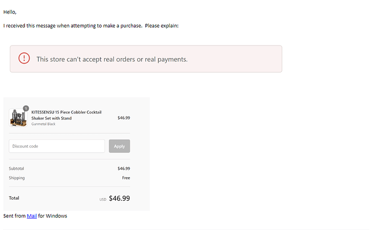
Task: Click the Subtotal label
Action: [16, 168]
